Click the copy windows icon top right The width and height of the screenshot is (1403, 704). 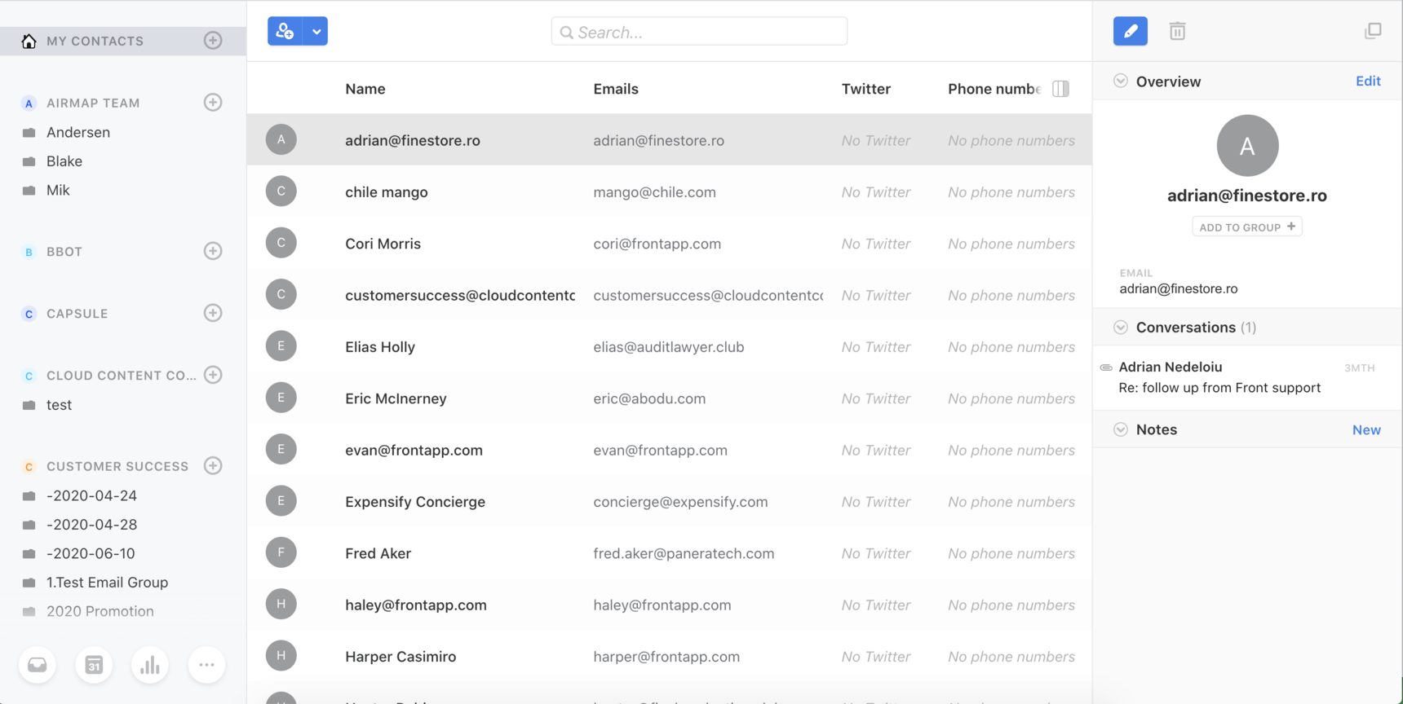pos(1373,31)
